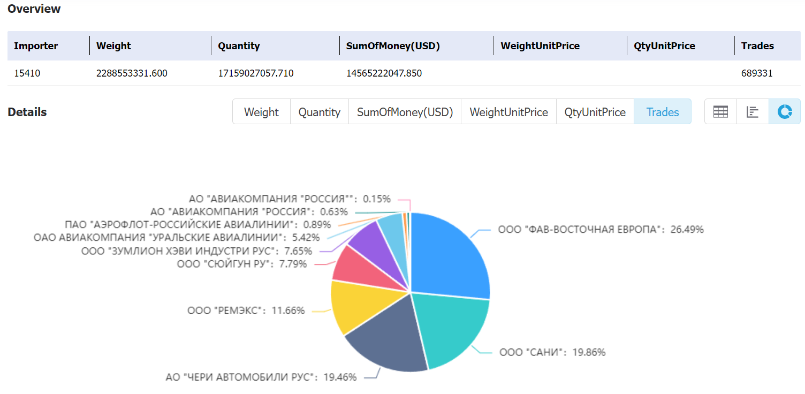Switch to SumOfMoney(USD) tab

[x=405, y=112]
